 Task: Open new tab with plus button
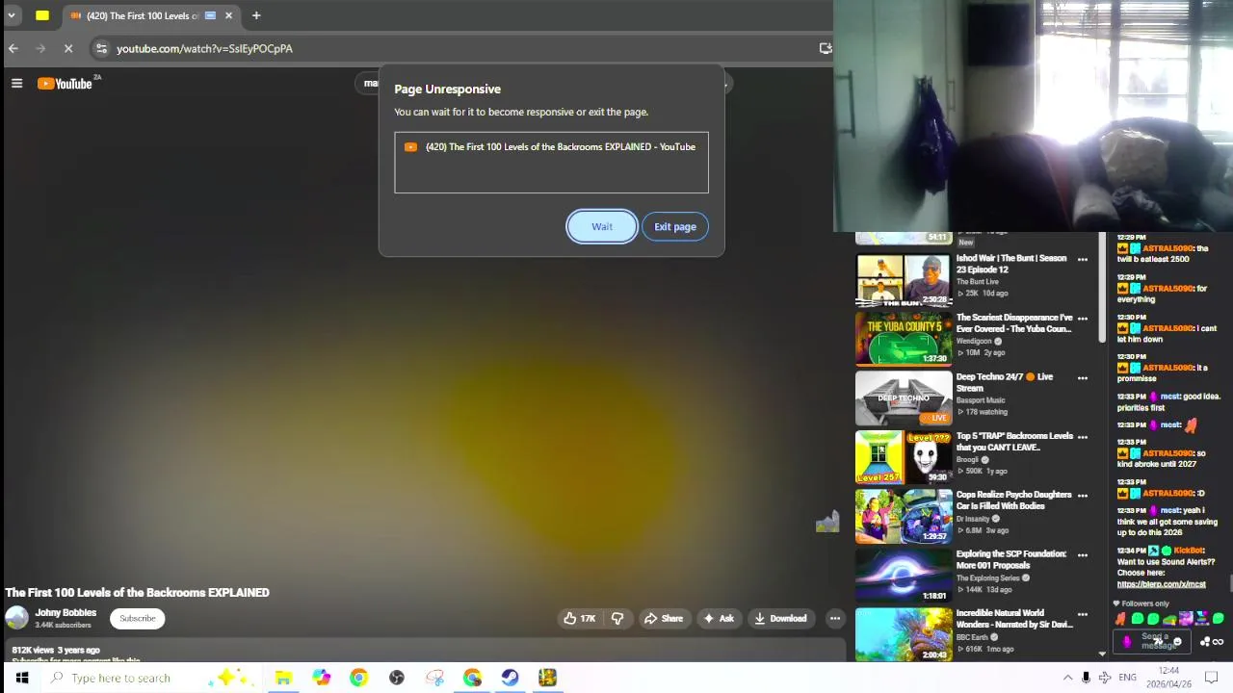(256, 15)
